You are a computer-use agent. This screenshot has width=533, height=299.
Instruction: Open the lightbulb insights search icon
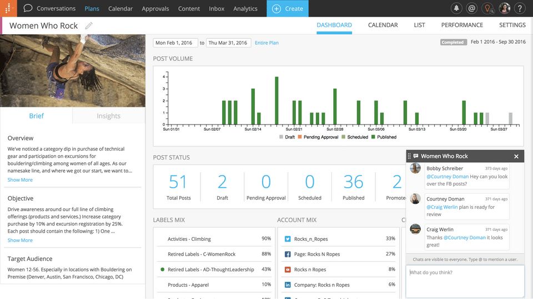(x=488, y=8)
